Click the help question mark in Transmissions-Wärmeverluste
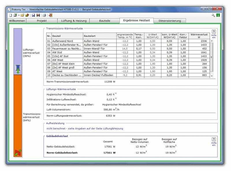The width and height of the screenshot is (231, 171). 214,32
